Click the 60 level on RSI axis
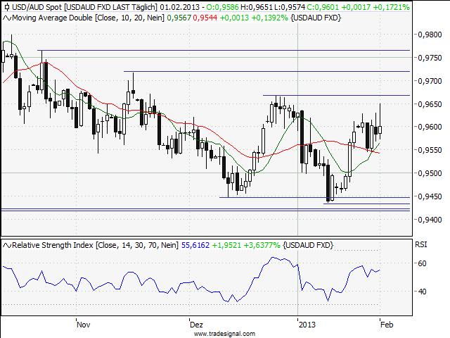 pos(423,263)
